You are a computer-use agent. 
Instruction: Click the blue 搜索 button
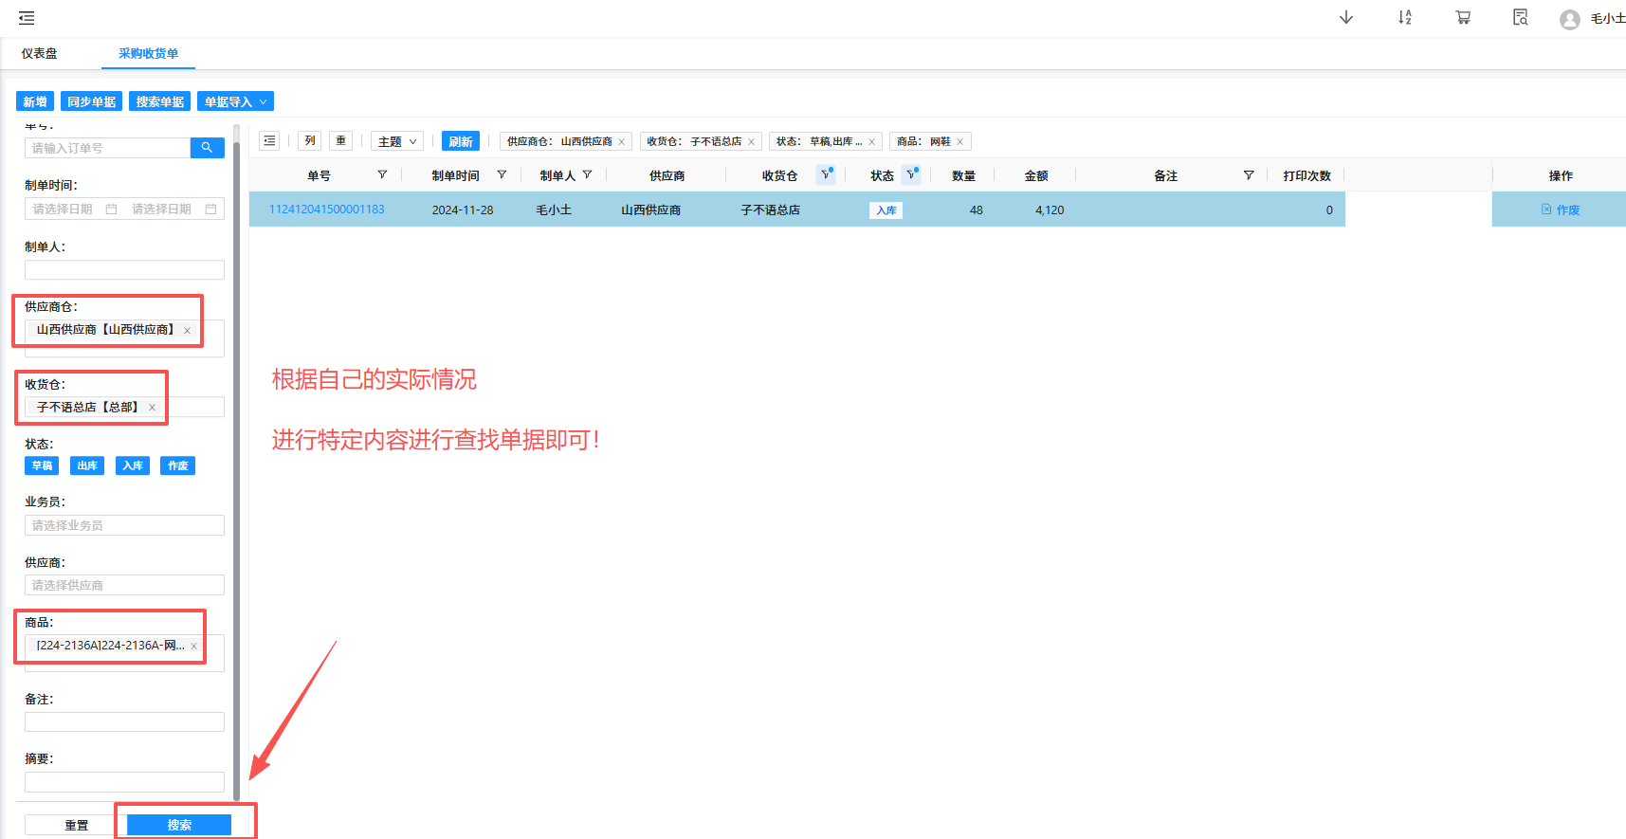179,825
